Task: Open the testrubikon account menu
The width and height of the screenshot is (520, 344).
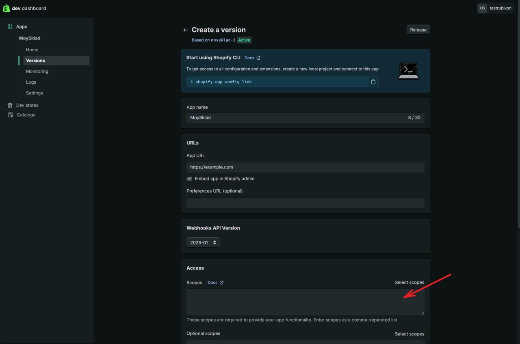Action: coord(496,8)
